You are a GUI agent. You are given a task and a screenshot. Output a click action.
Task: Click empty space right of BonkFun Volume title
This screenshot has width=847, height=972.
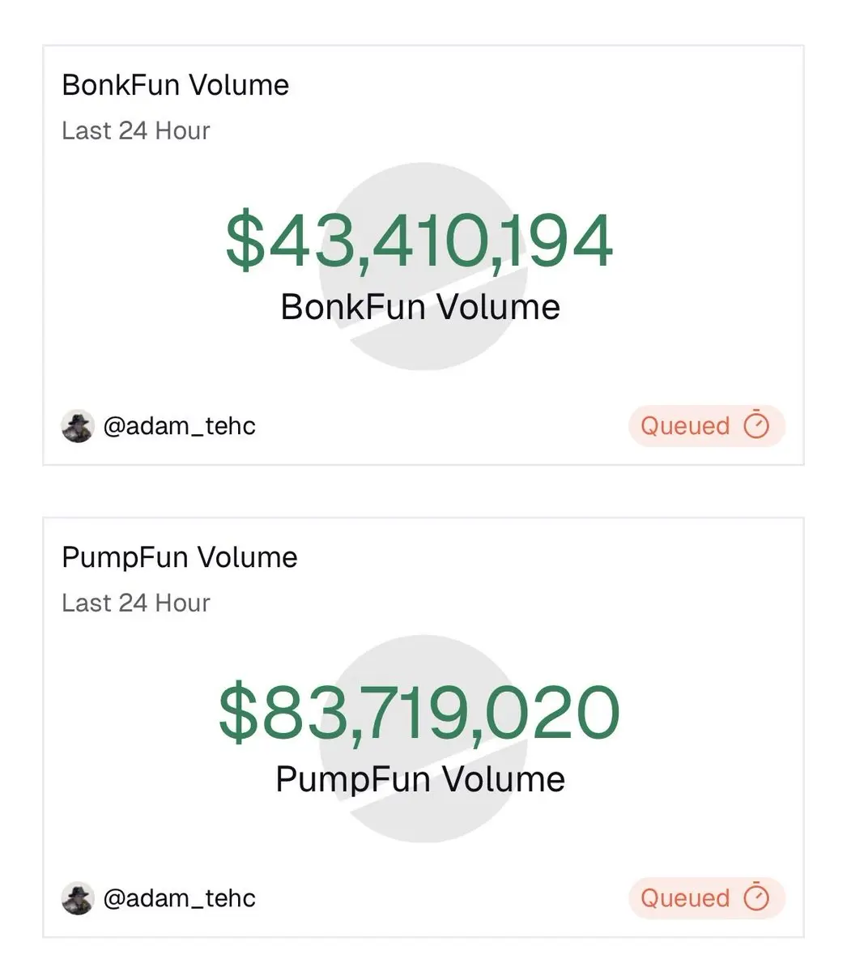(x=543, y=85)
